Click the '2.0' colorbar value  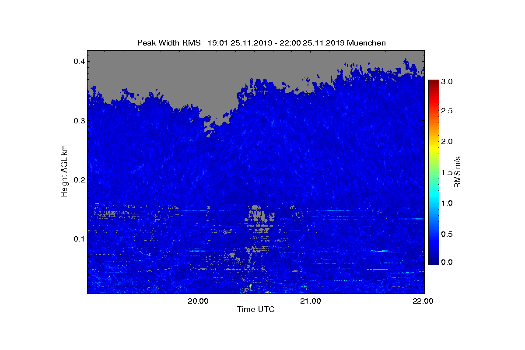[x=447, y=141]
